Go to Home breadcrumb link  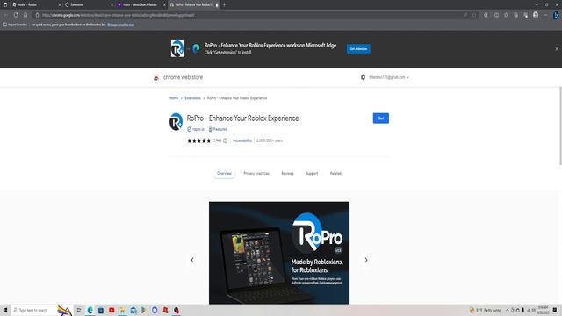(174, 98)
